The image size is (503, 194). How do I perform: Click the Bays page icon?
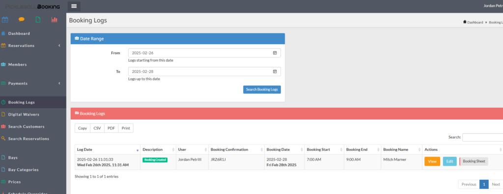pyautogui.click(x=3, y=158)
